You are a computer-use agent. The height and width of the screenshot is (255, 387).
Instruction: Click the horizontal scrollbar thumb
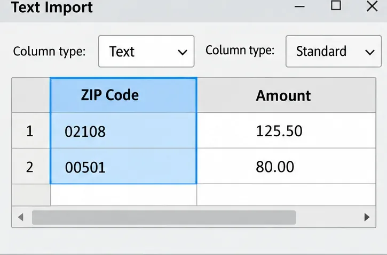point(164,217)
